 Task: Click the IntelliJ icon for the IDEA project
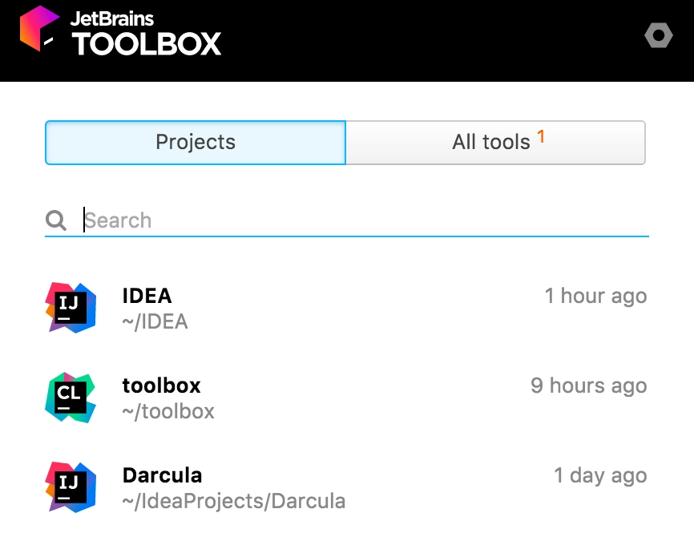(71, 308)
